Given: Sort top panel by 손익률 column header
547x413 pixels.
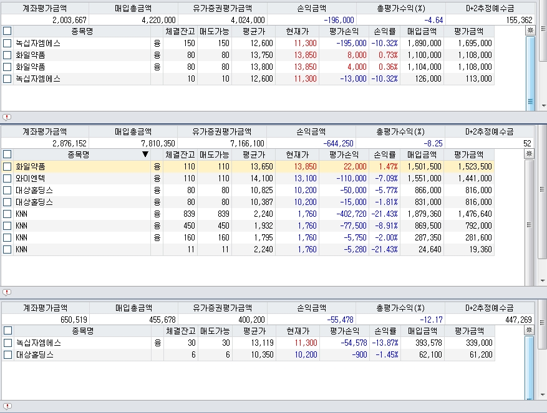Looking at the screenshot, I should 385,31.
